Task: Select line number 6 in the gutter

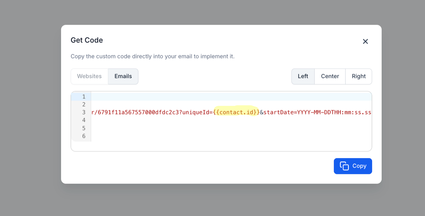Action: (x=84, y=136)
